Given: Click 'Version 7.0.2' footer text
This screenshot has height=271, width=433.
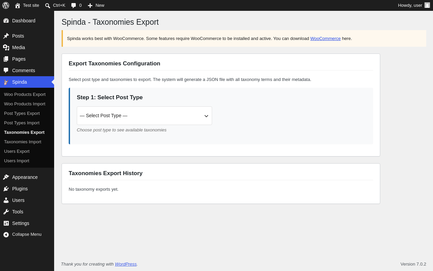Looking at the screenshot, I should 413,264.
